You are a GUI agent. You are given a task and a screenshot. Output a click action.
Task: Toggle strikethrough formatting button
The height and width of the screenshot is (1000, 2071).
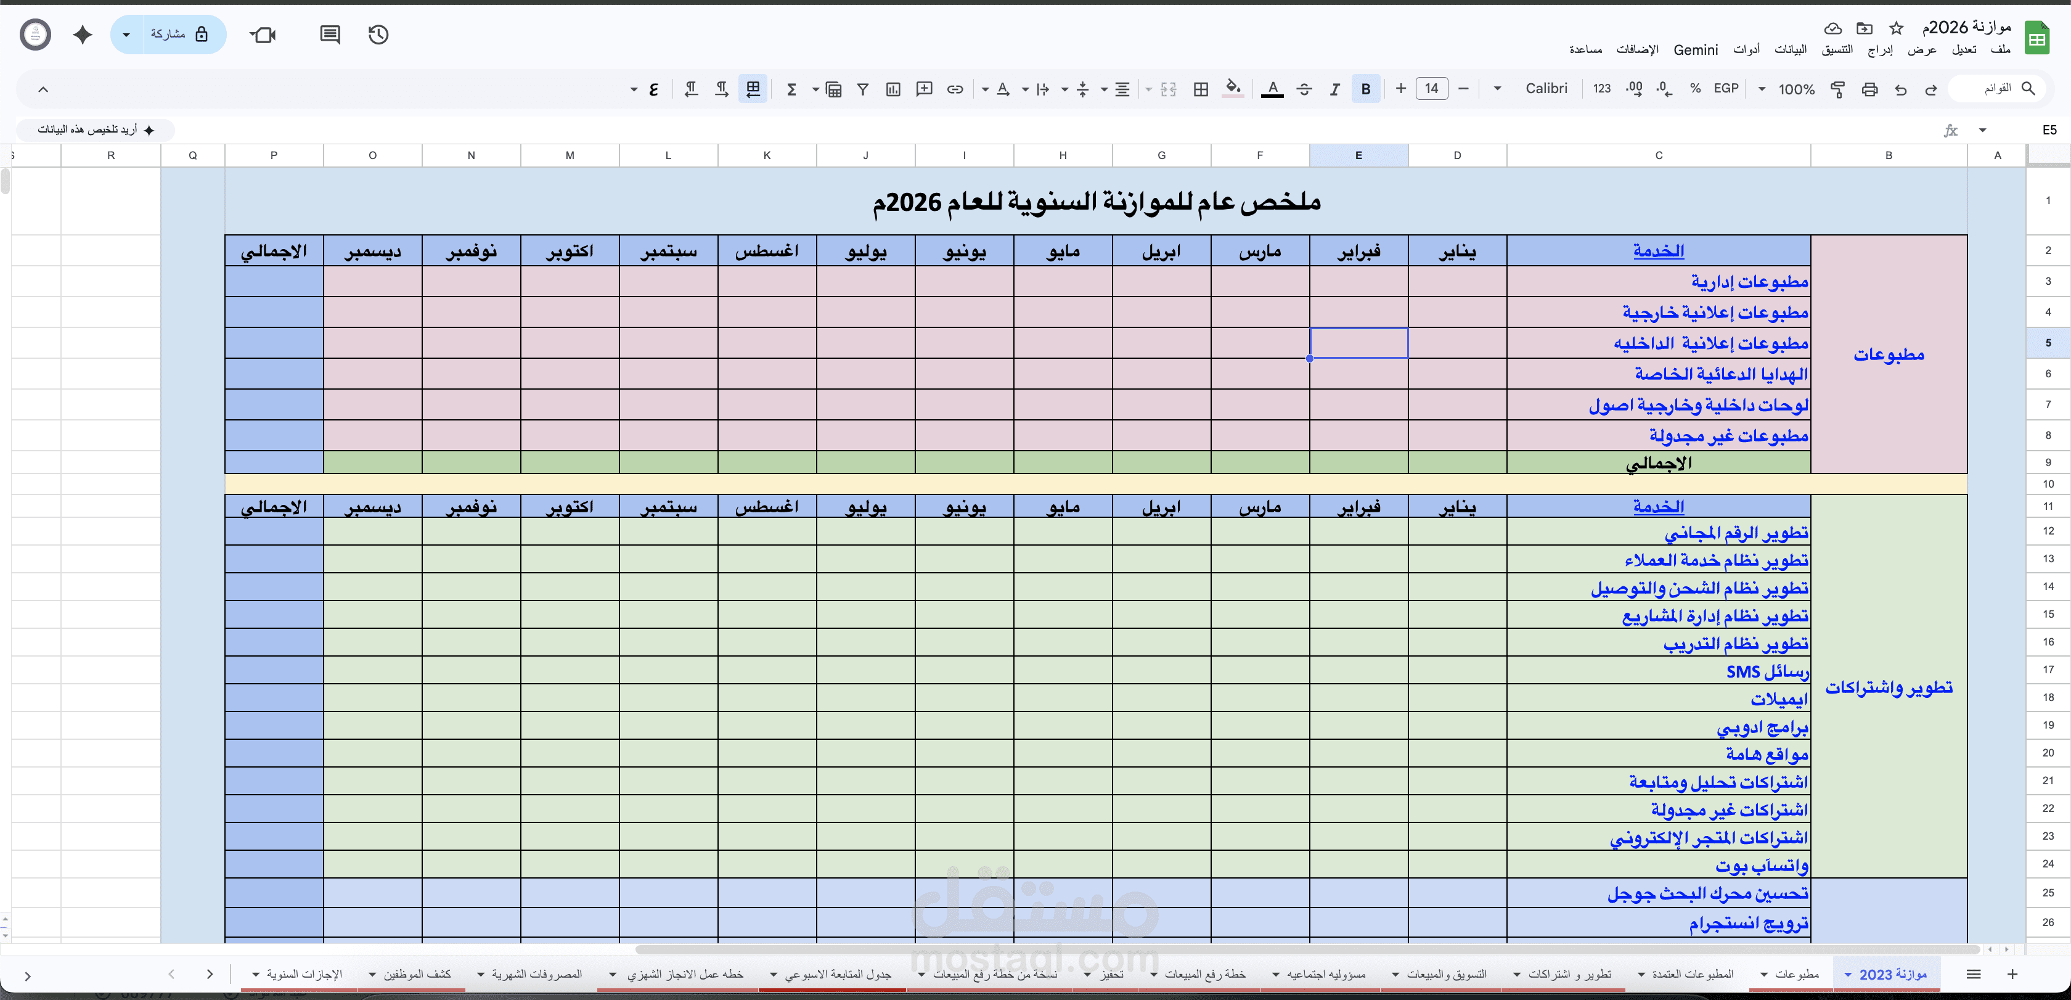(x=1304, y=89)
